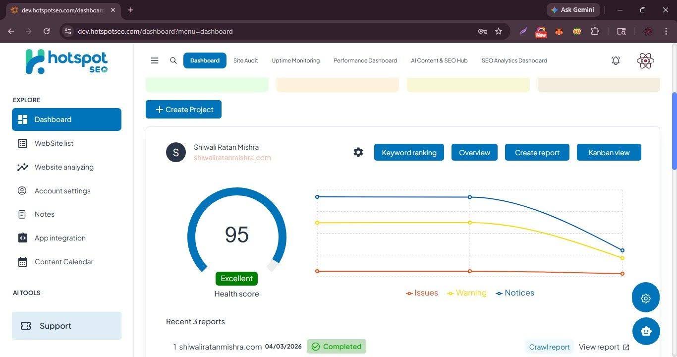Click the 95 health score gauge

click(x=236, y=235)
